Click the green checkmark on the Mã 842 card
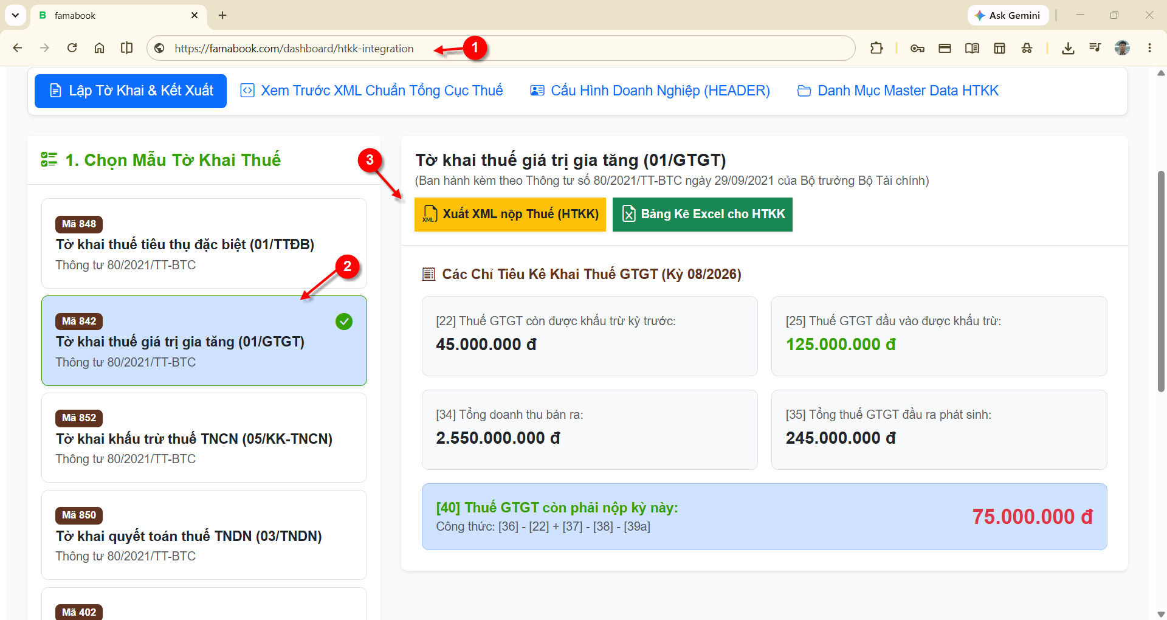The image size is (1167, 620). pos(344,322)
